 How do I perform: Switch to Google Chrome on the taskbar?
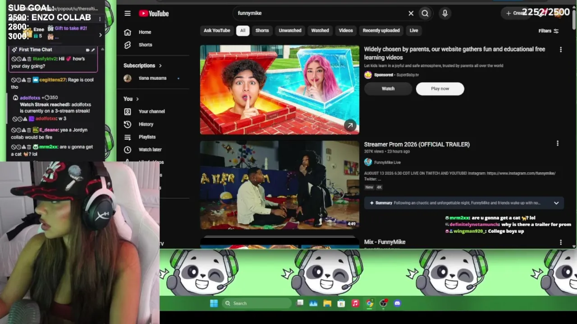[x=369, y=303]
